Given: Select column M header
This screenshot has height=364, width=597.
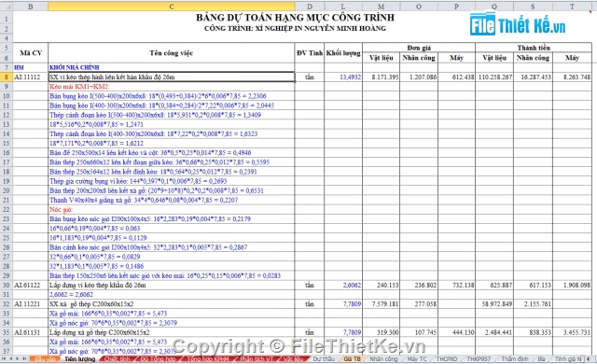Looking at the screenshot, I should click(x=381, y=7).
